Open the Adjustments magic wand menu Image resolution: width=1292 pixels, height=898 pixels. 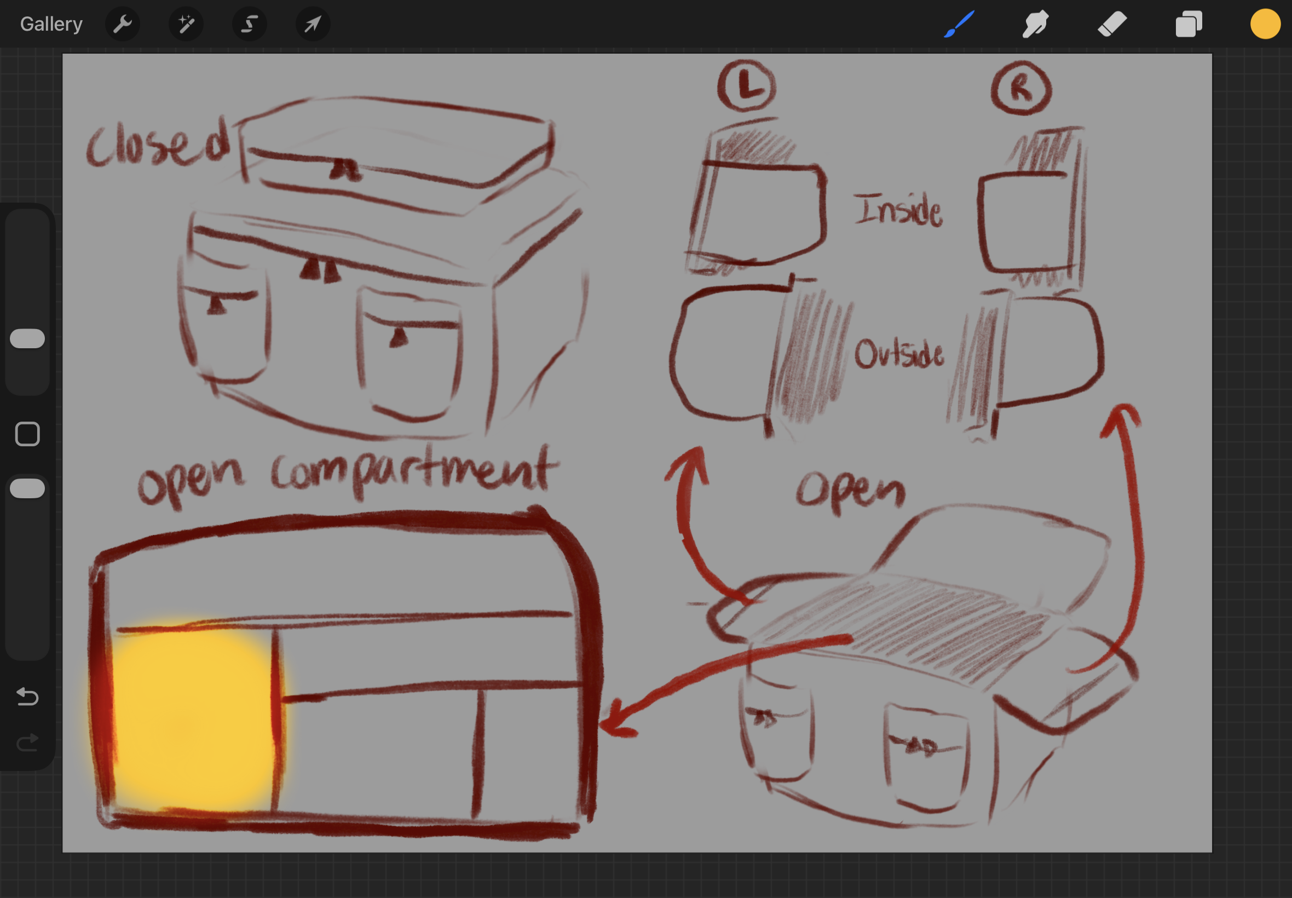pyautogui.click(x=186, y=24)
